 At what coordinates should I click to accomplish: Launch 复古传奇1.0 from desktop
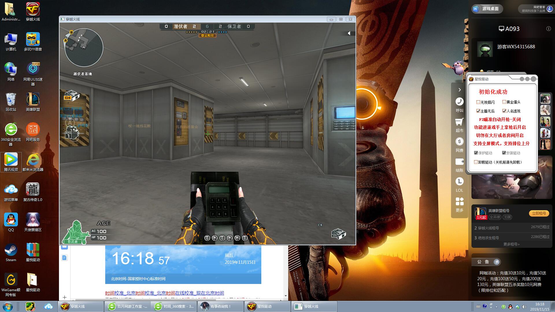pyautogui.click(x=33, y=193)
